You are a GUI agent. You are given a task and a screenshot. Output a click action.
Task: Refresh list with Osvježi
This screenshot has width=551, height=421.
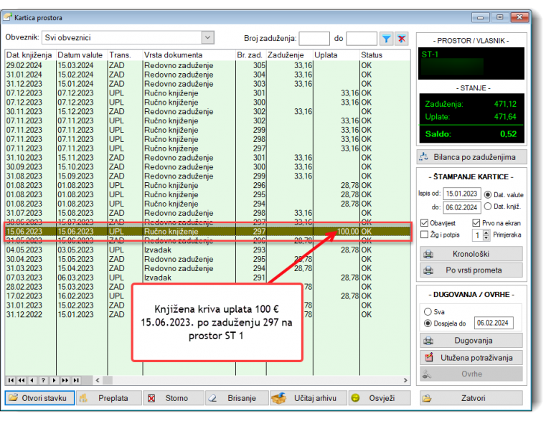click(x=380, y=398)
